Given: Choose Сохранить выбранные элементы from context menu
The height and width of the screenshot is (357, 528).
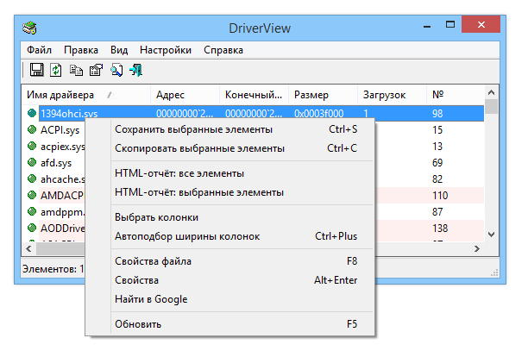Looking at the screenshot, I should [193, 129].
